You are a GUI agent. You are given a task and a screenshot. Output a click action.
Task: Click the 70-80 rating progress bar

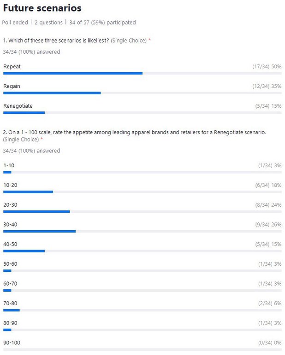12,310
